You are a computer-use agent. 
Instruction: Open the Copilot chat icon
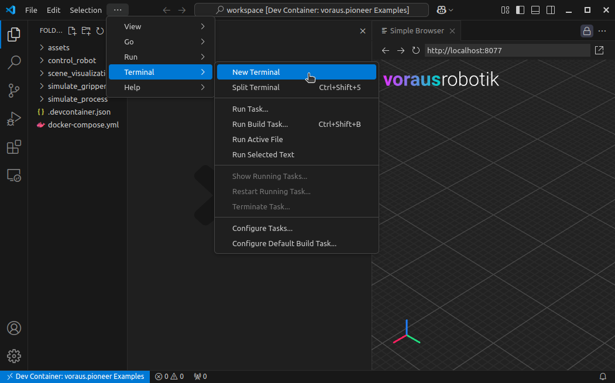point(442,10)
